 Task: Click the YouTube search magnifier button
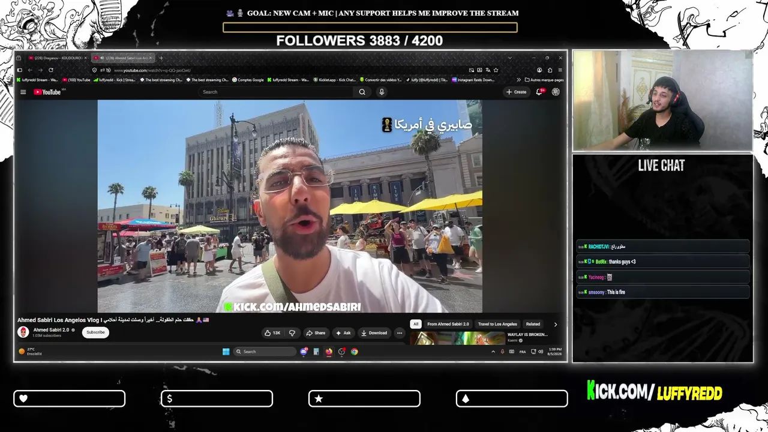pos(362,92)
